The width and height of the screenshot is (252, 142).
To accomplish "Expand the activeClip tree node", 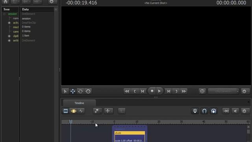I will [x=9, y=23].
